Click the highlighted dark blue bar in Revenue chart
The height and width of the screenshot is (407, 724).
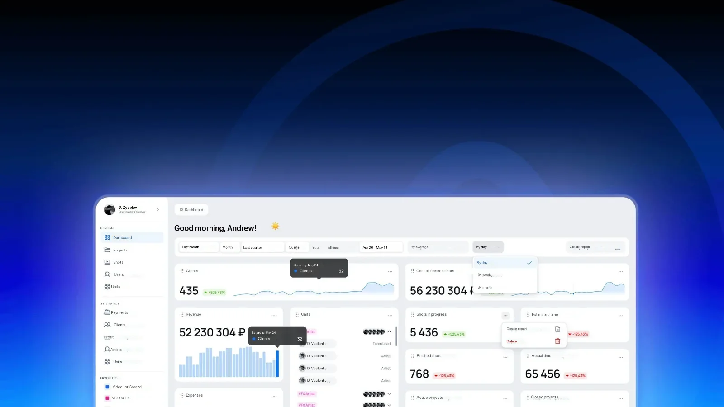pos(277,364)
